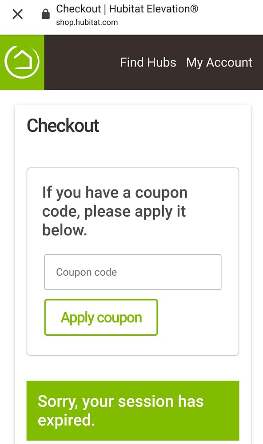263x444 pixels.
Task: Click the padlock security icon in the address bar
Action: (44, 13)
